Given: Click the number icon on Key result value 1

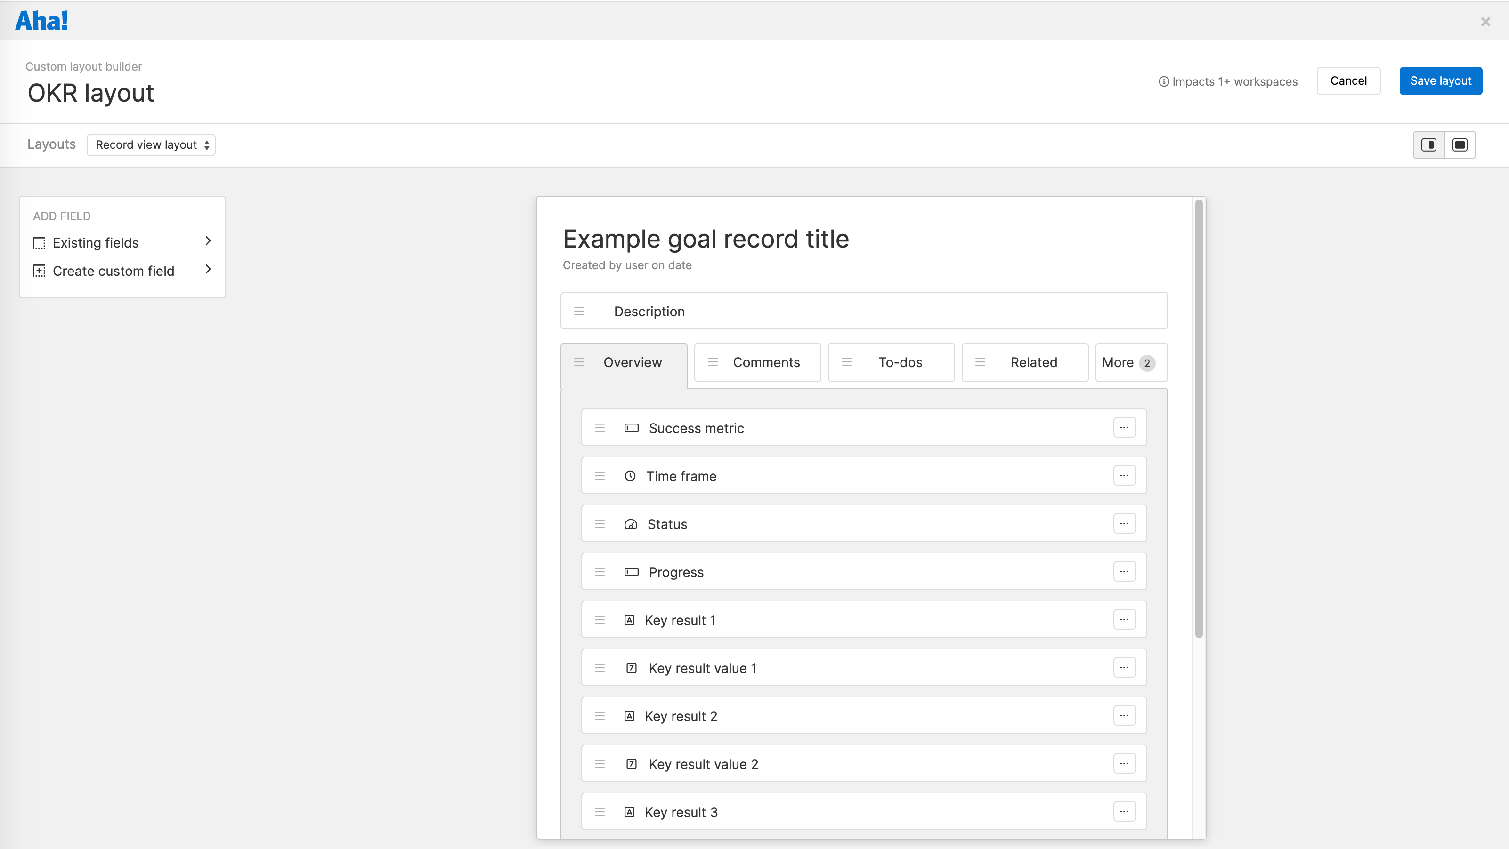Looking at the screenshot, I should [632, 667].
